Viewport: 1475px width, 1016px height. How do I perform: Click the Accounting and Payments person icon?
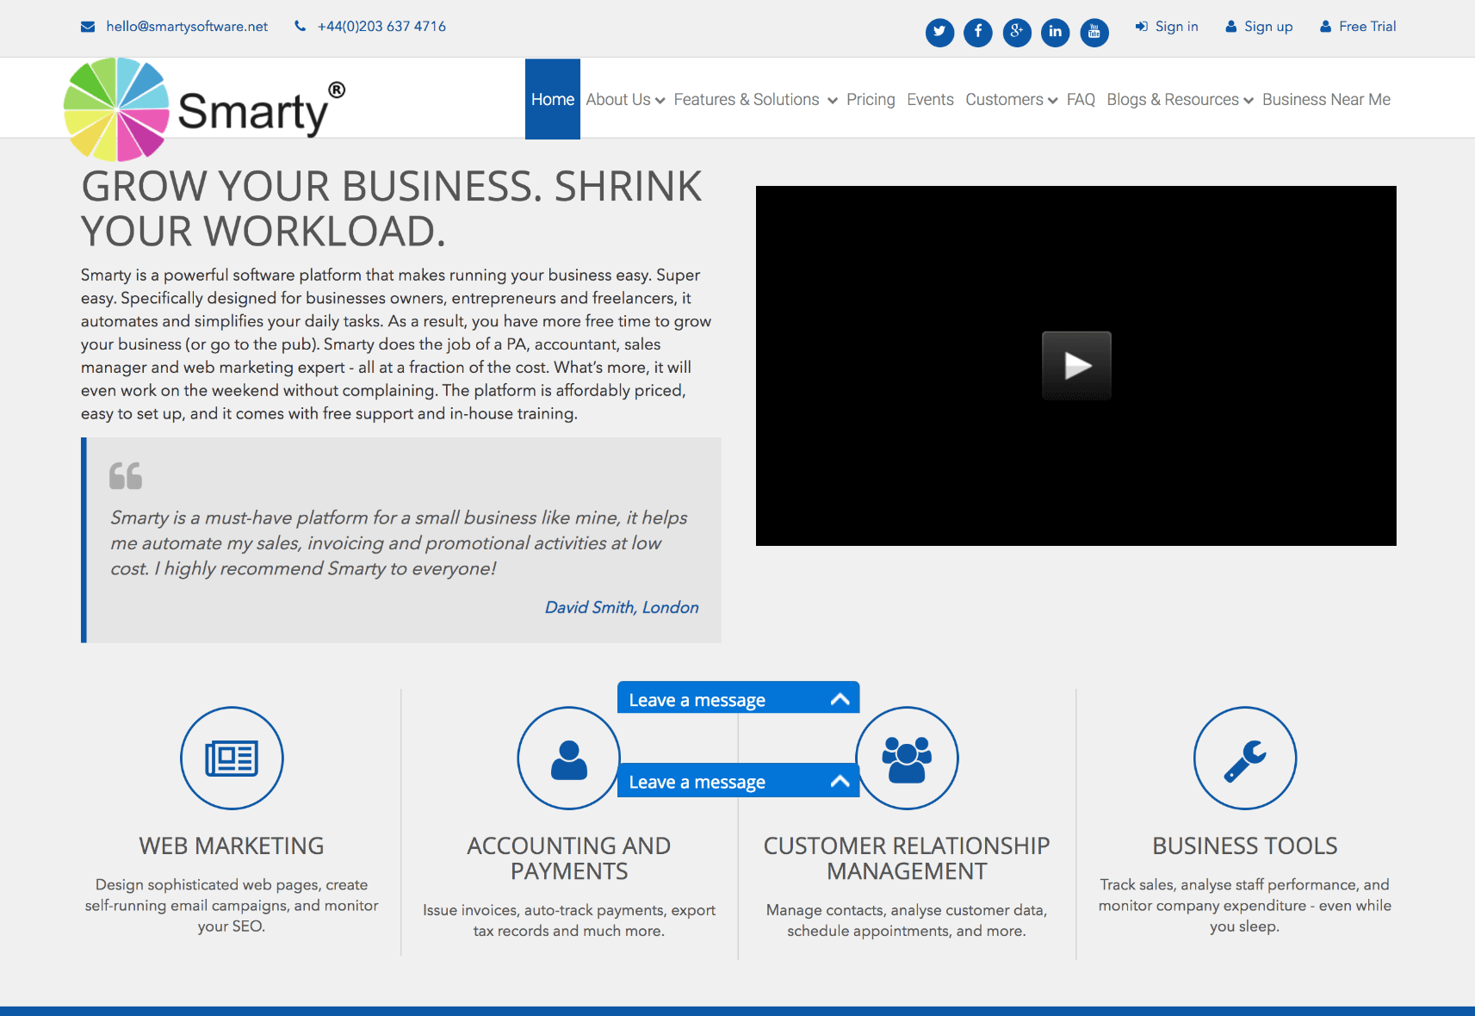(569, 759)
